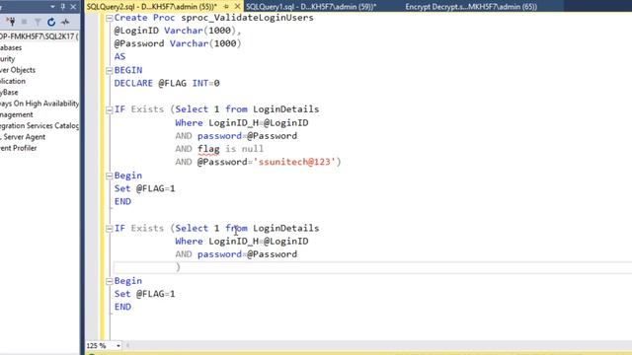Switch to the SQLQuery1.sql tab

(311, 7)
